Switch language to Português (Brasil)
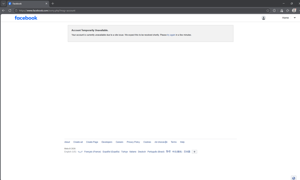Screen dimensions: 300x180 [156, 152]
